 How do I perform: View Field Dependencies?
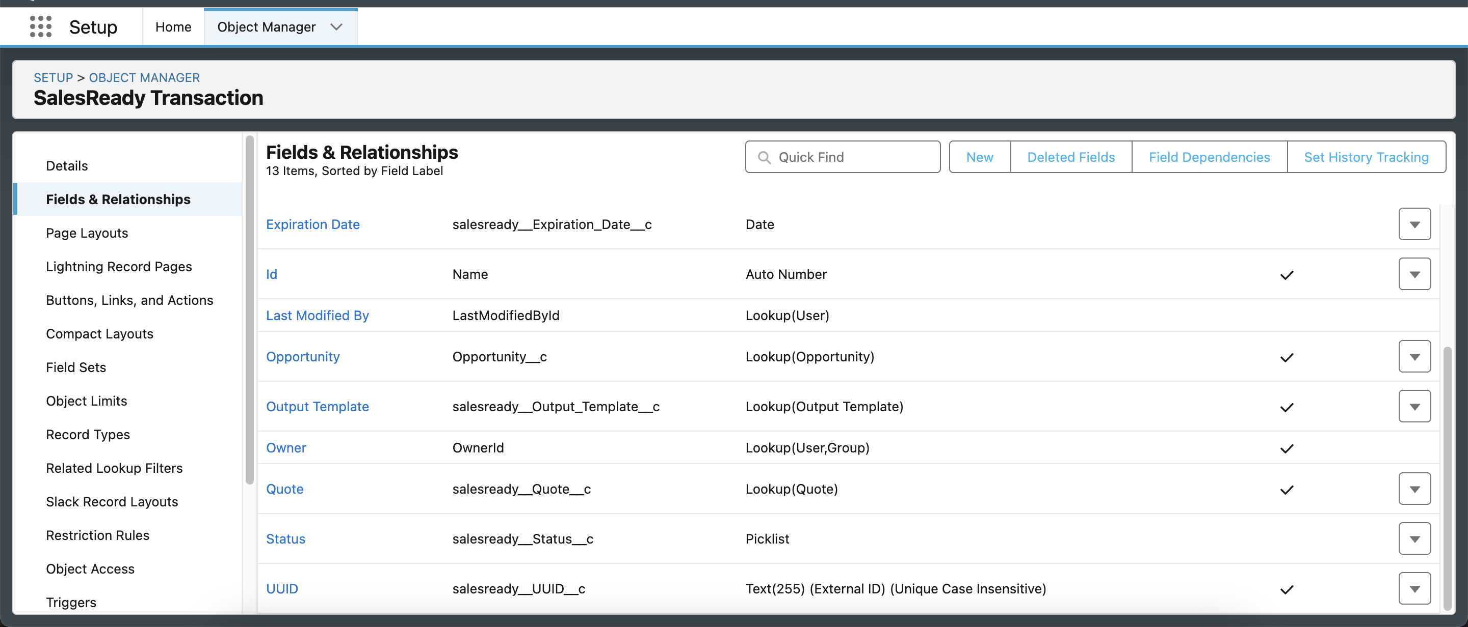coord(1209,157)
